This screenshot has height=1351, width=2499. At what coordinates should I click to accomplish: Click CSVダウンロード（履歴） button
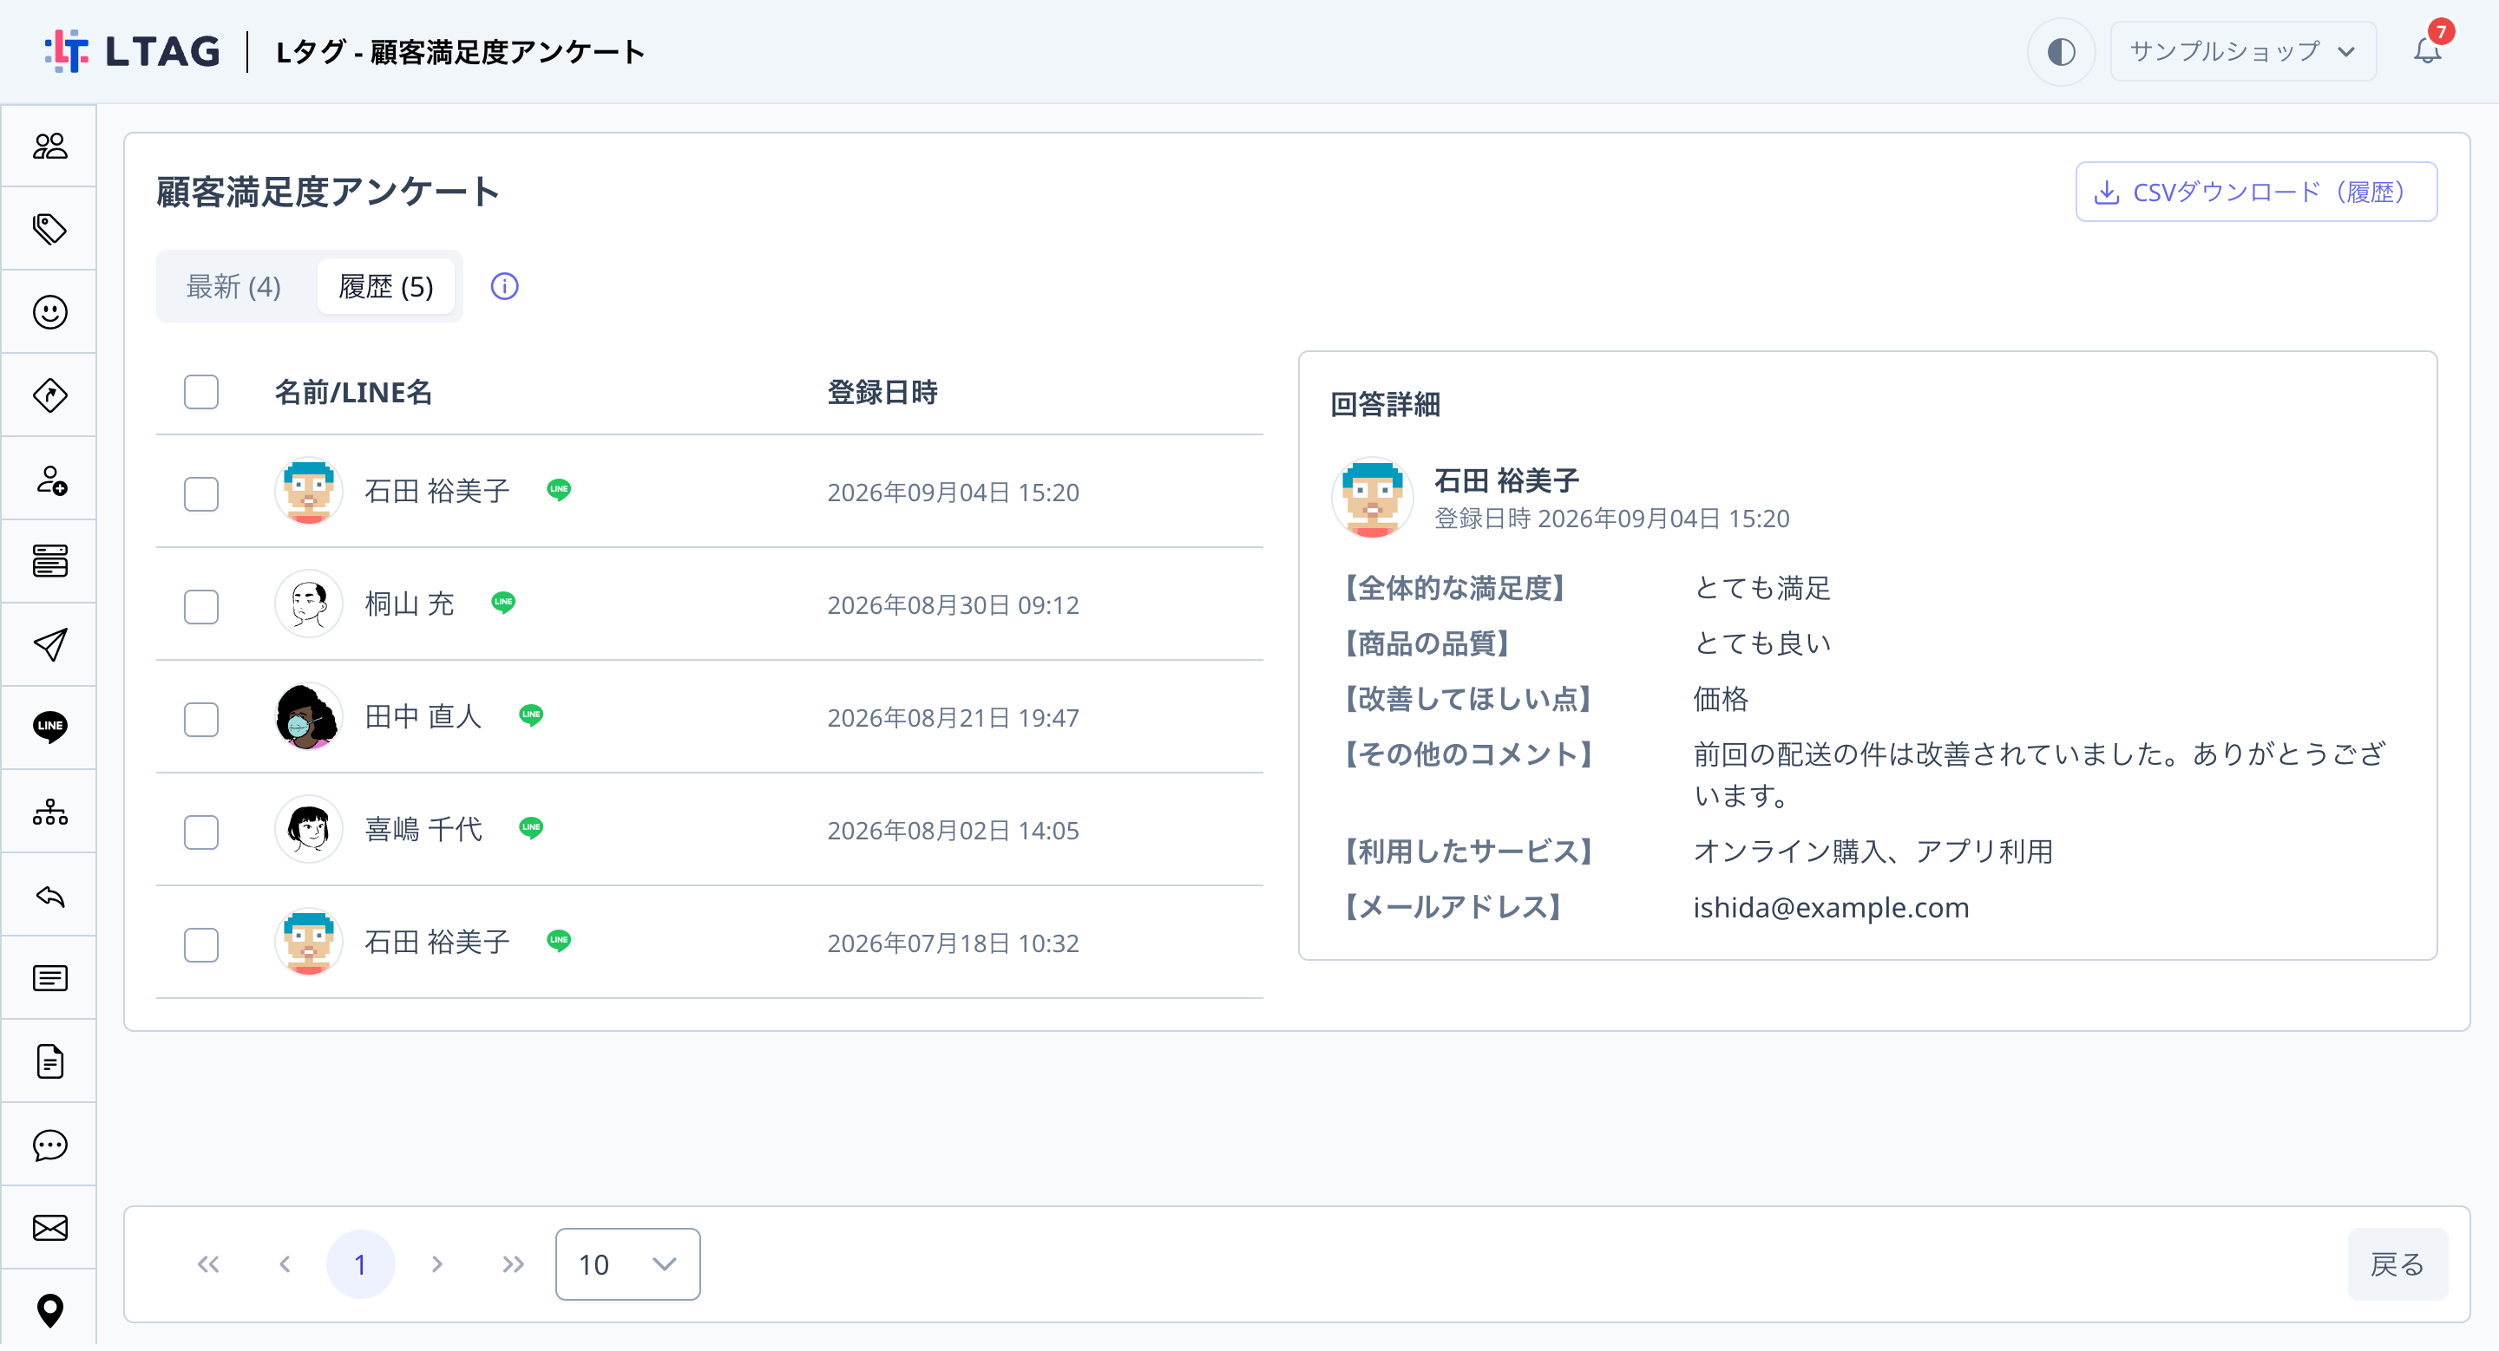[x=2255, y=192]
